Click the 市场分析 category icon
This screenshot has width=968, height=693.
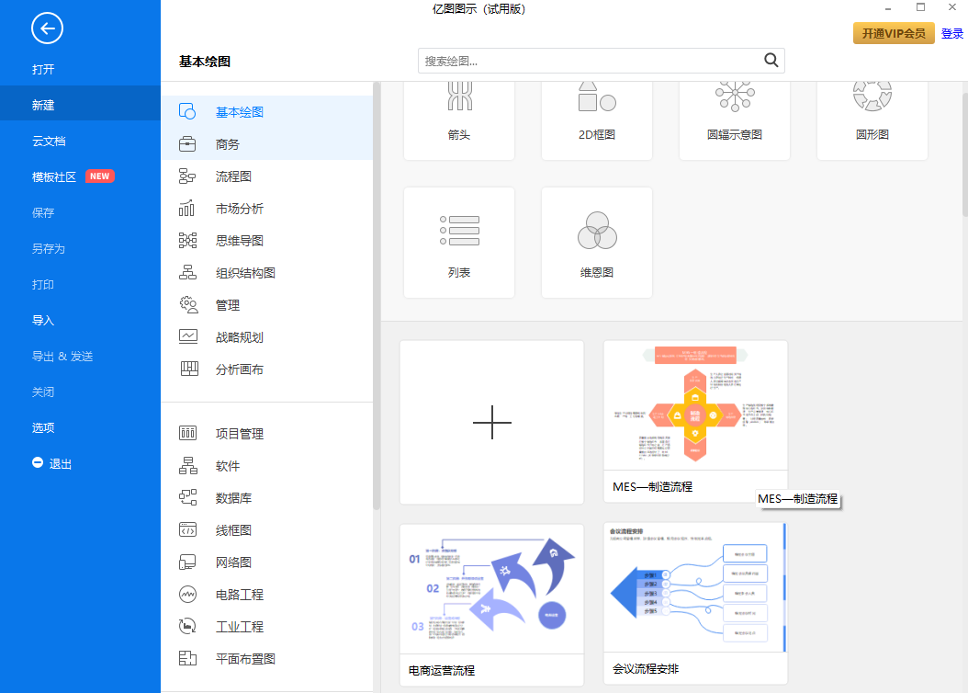[x=188, y=208]
